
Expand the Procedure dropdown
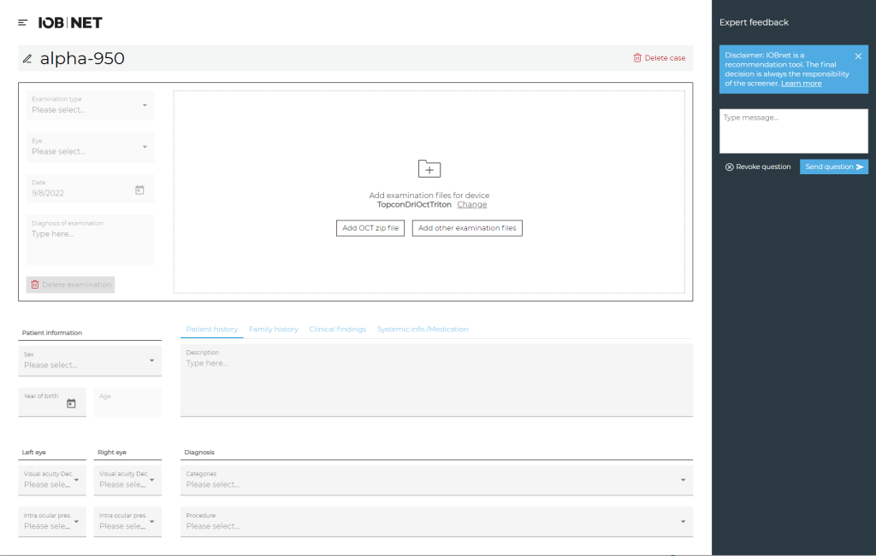(x=436, y=522)
